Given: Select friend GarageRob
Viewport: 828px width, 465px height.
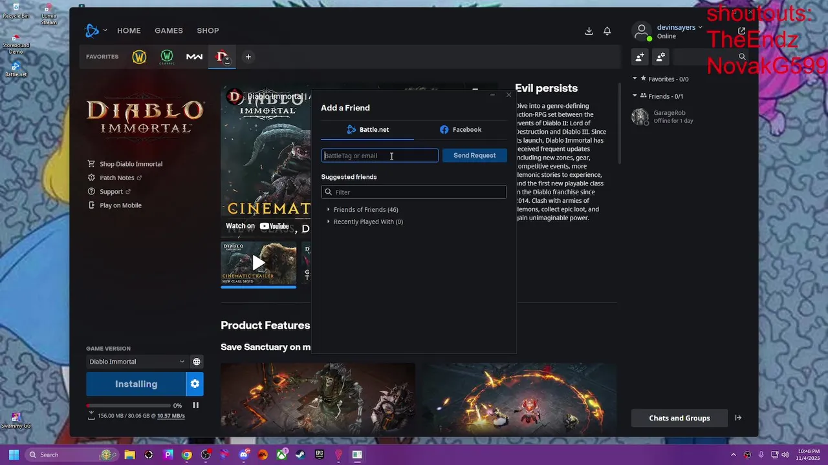Looking at the screenshot, I should 687,117.
